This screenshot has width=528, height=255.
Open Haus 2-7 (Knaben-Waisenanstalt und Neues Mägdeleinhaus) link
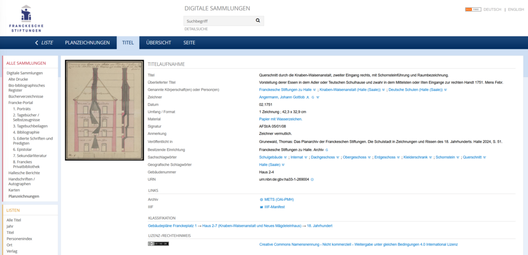251,226
